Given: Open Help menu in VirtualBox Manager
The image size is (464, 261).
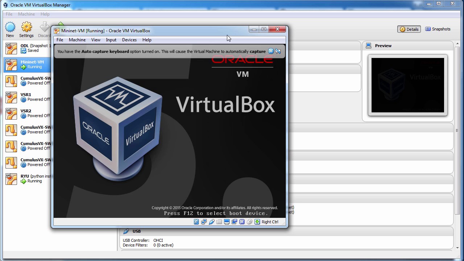Looking at the screenshot, I should 45,14.
